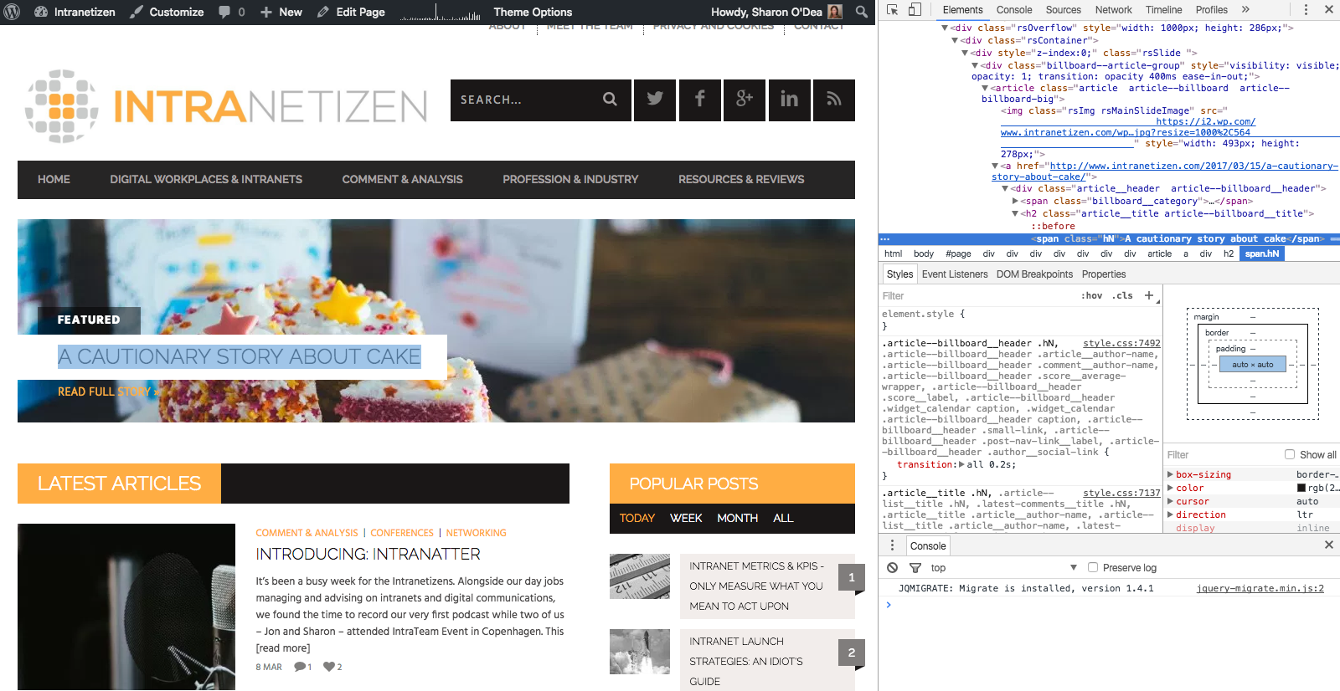Click the magnifier icon in the site search box
The width and height of the screenshot is (1340, 691).
(610, 100)
